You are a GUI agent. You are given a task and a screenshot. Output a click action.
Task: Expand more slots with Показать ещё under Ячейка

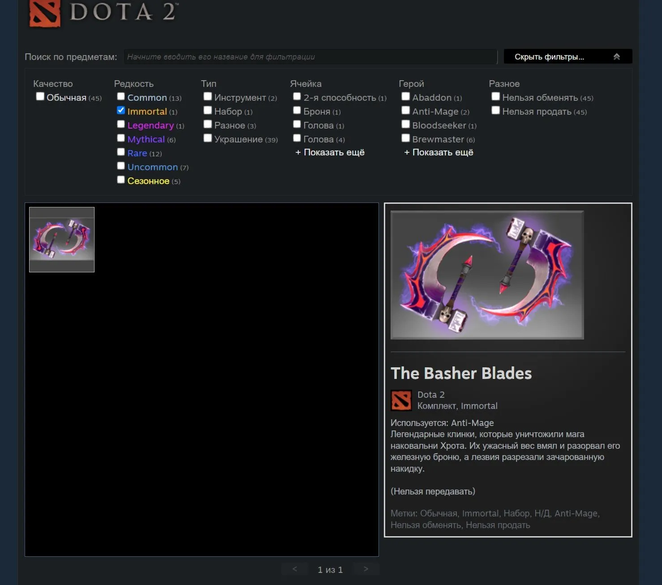[x=330, y=152]
